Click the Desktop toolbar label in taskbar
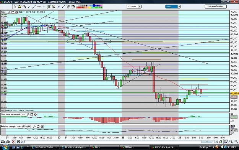Image resolution: width=239 pixels, height=150 pixels. (204, 147)
